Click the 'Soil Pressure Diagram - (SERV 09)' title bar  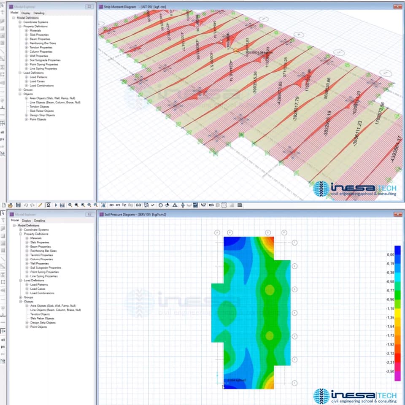pyautogui.click(x=251, y=214)
